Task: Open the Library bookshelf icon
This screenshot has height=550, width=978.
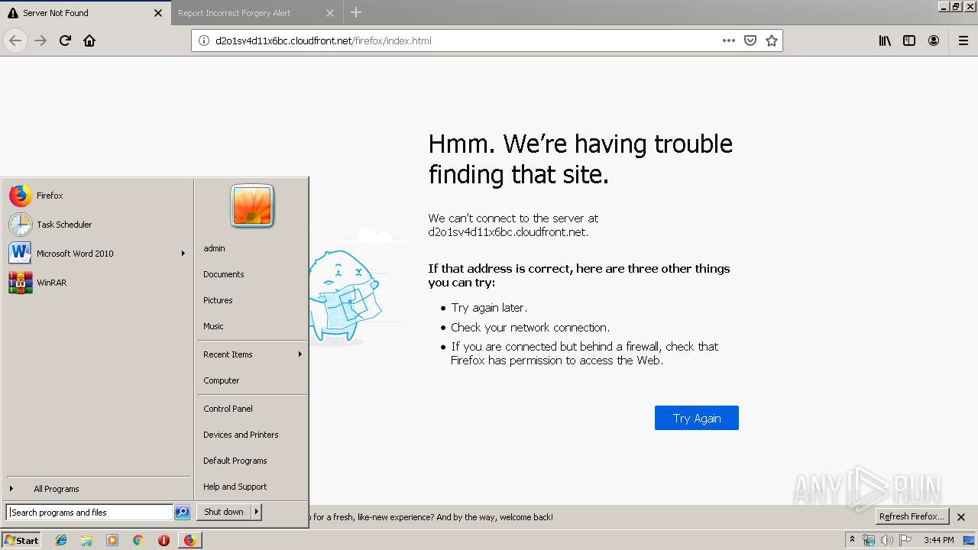Action: click(x=885, y=40)
